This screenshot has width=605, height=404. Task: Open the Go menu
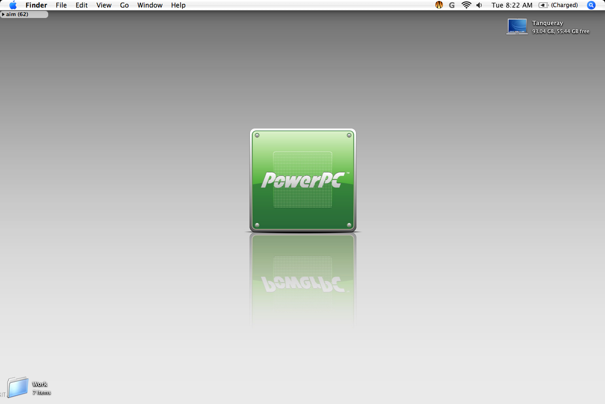(124, 5)
